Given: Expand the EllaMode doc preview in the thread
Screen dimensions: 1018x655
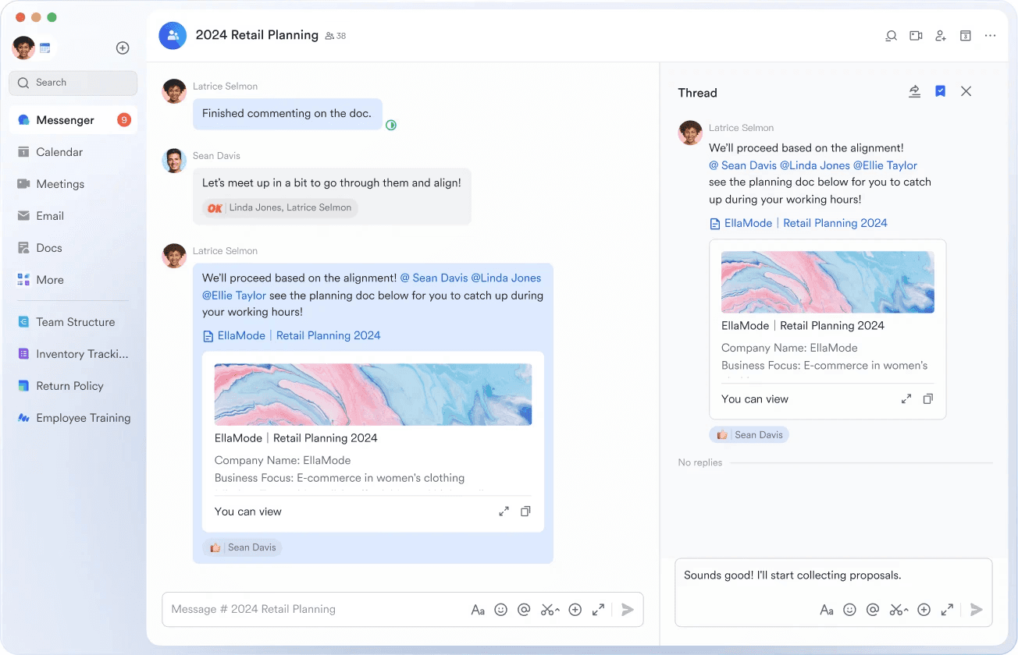Looking at the screenshot, I should [x=906, y=398].
